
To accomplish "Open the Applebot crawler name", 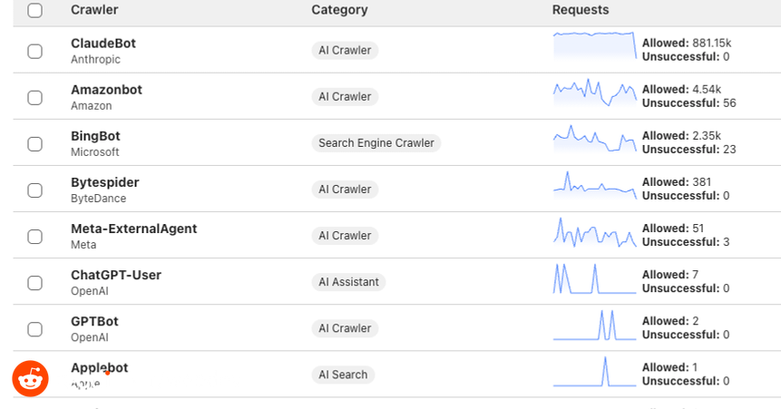I will click(100, 367).
